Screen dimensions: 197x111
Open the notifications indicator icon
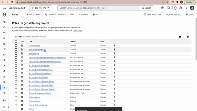tap(174, 8)
